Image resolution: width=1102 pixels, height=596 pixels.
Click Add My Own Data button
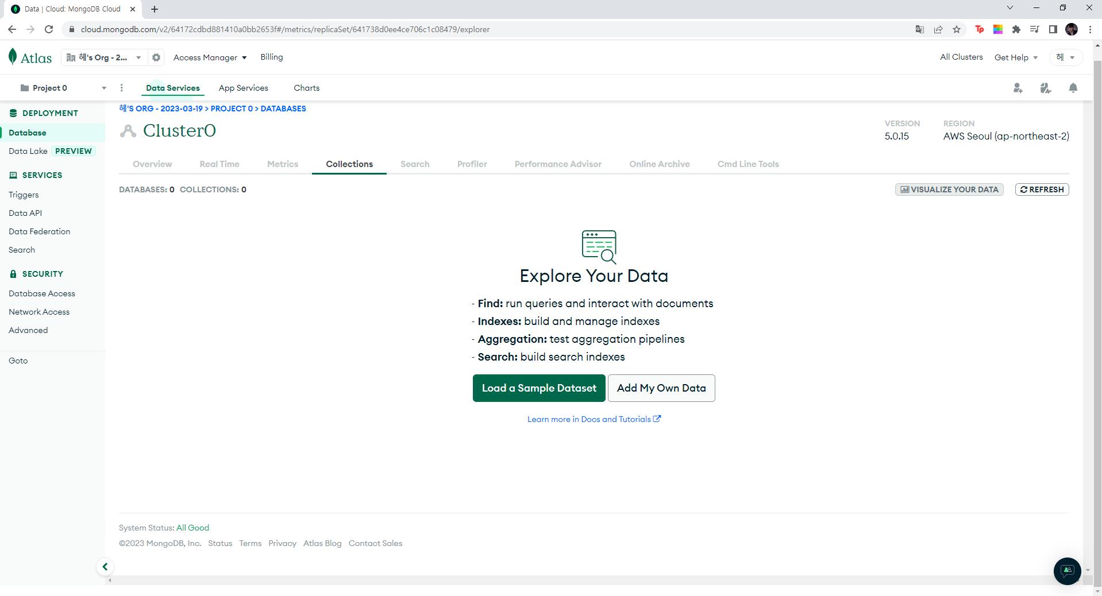(661, 388)
